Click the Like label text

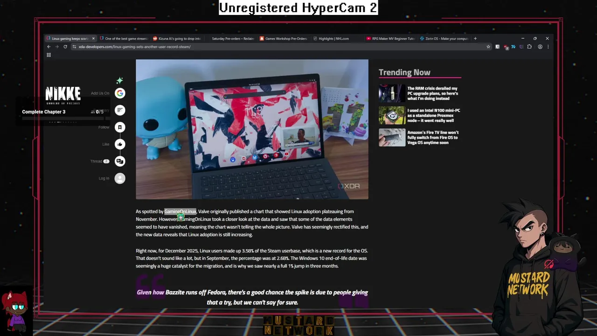point(106,144)
